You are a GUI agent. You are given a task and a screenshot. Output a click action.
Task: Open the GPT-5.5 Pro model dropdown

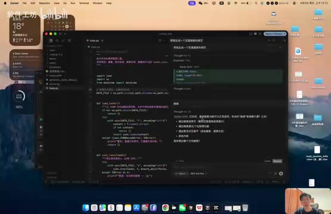(198, 174)
